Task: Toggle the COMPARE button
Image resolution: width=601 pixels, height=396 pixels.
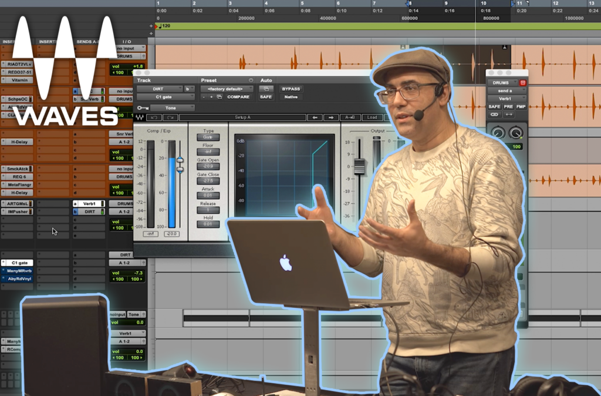Action: (238, 97)
